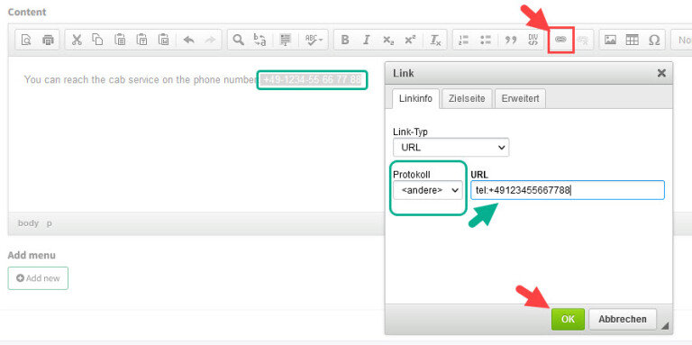Undo the last editor action
The image size is (692, 345).
[189, 41]
